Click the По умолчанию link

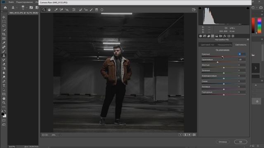222,50
